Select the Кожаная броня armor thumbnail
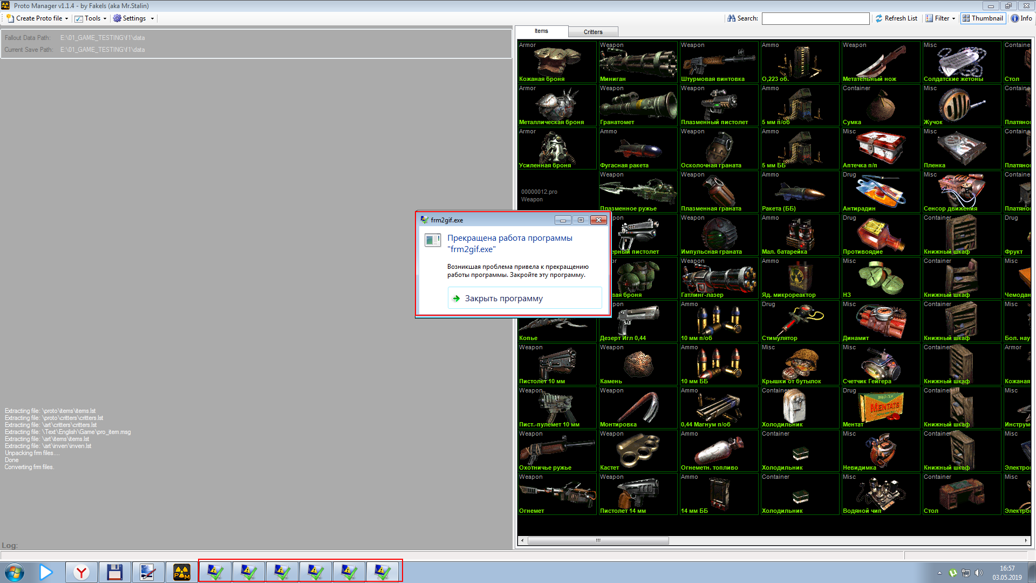Image resolution: width=1036 pixels, height=583 pixels. [557, 62]
